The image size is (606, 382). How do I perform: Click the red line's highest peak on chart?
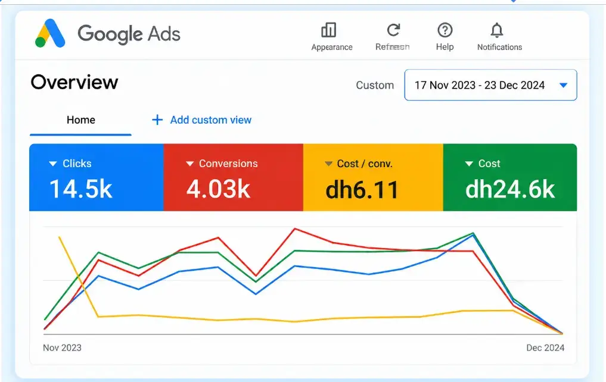tap(295, 229)
